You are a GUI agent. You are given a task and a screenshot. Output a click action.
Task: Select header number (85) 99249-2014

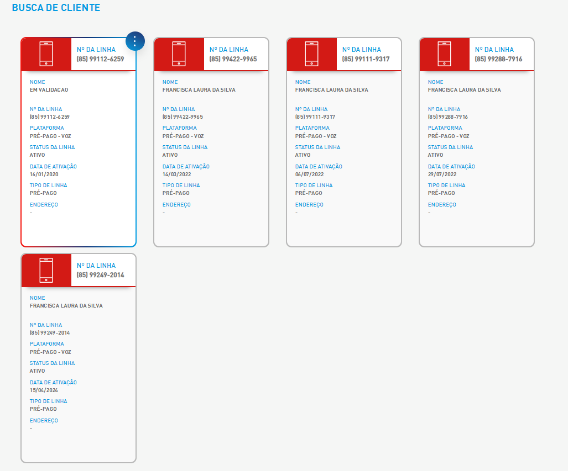pyautogui.click(x=100, y=275)
